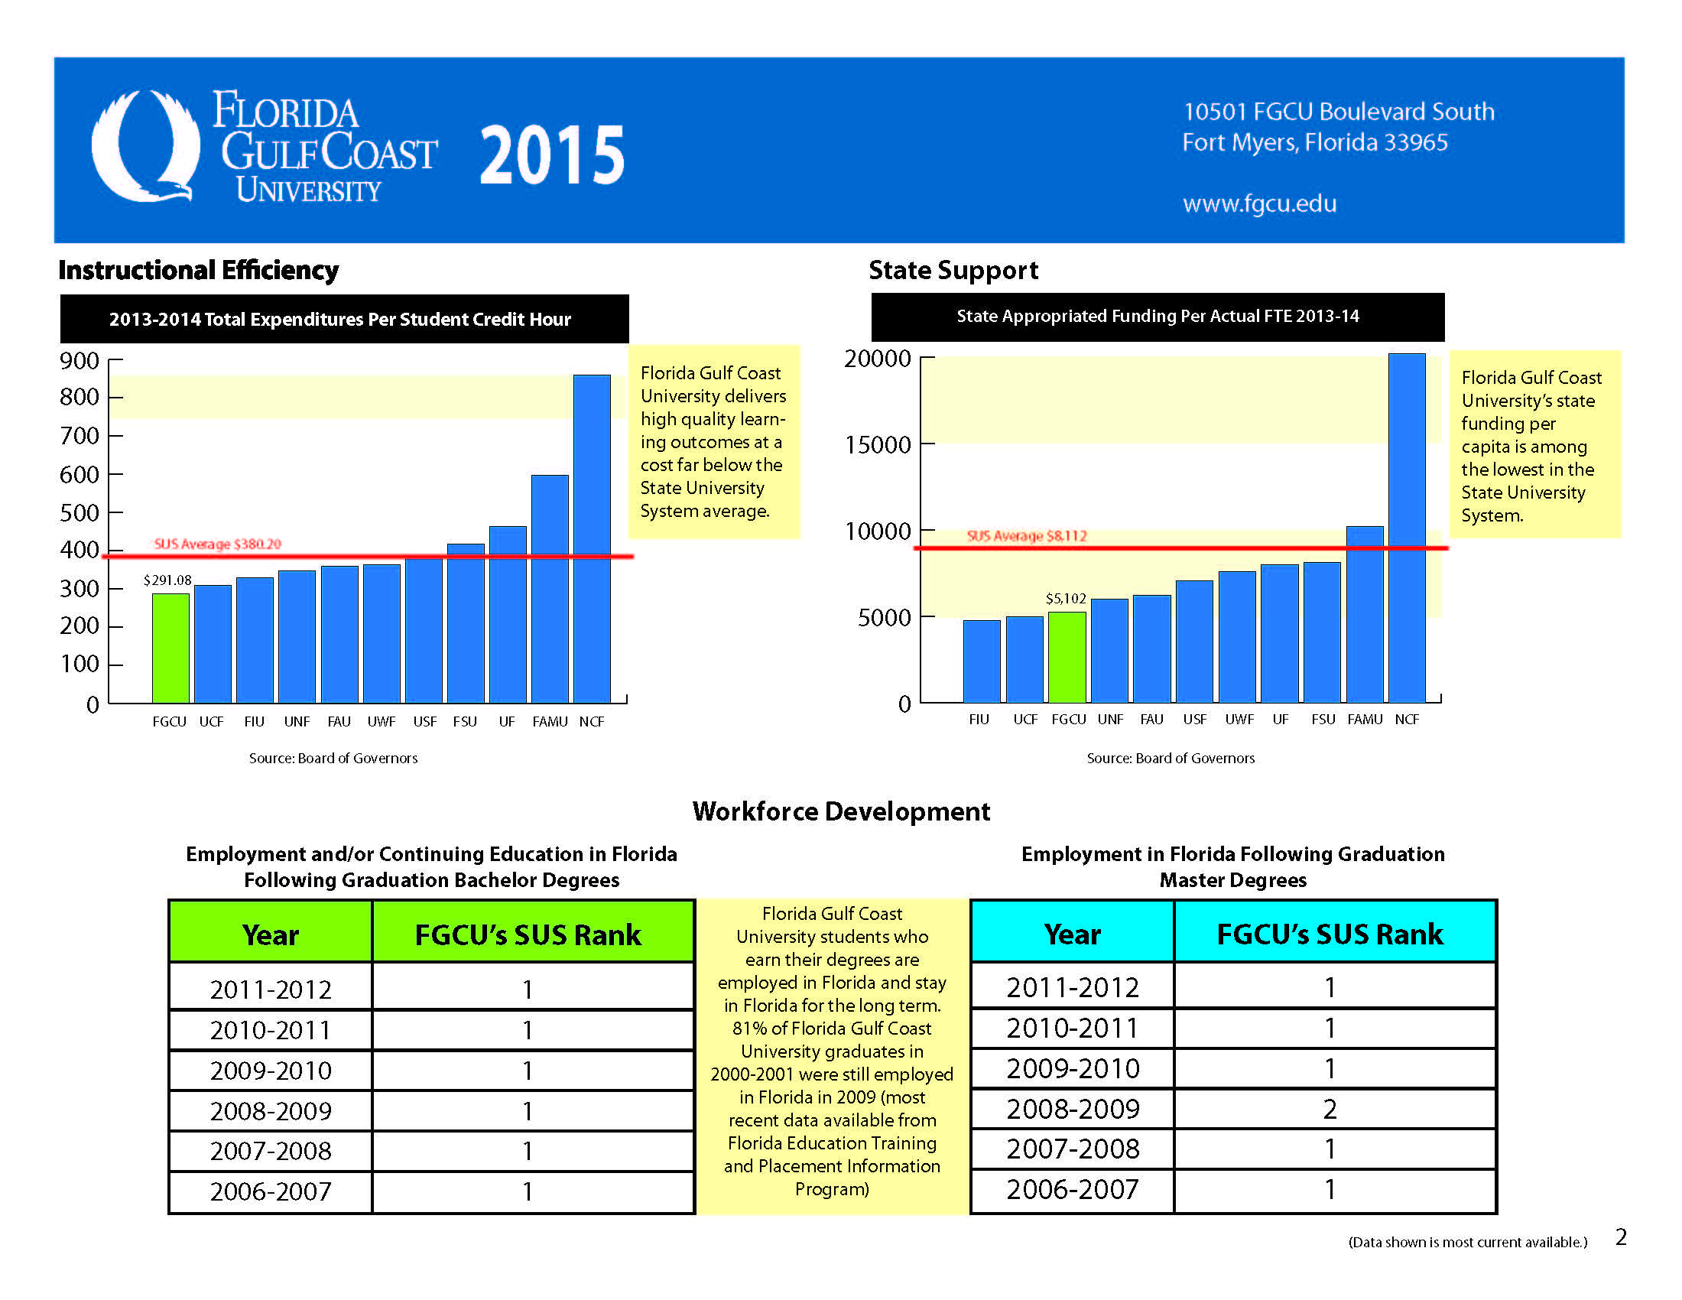Select 2011-2012 row in Bachelor Degrees table

click(271, 989)
